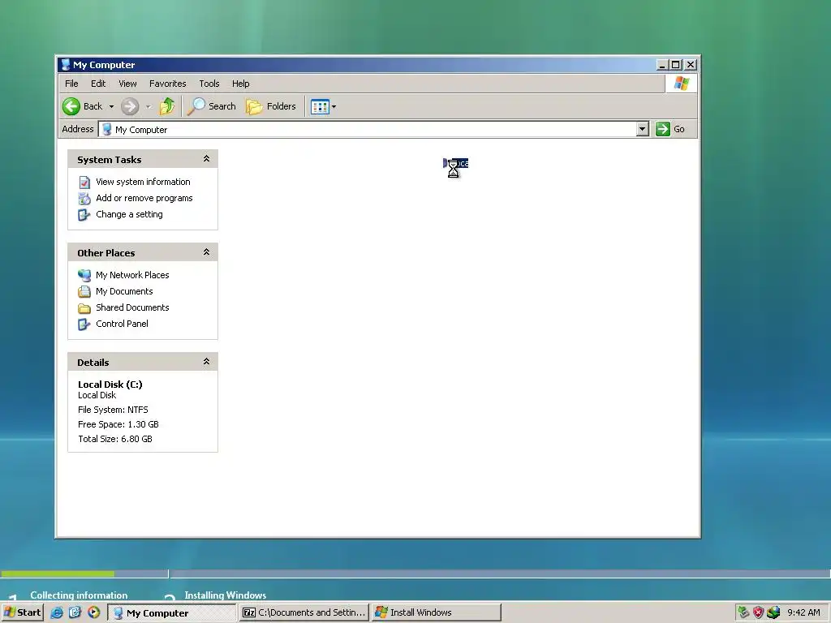Go to Shared Documents
Viewport: 831px width, 623px height.
pos(132,307)
